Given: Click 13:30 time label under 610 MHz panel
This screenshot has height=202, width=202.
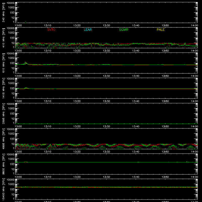Looking at the screenshot, I should click(106, 76).
